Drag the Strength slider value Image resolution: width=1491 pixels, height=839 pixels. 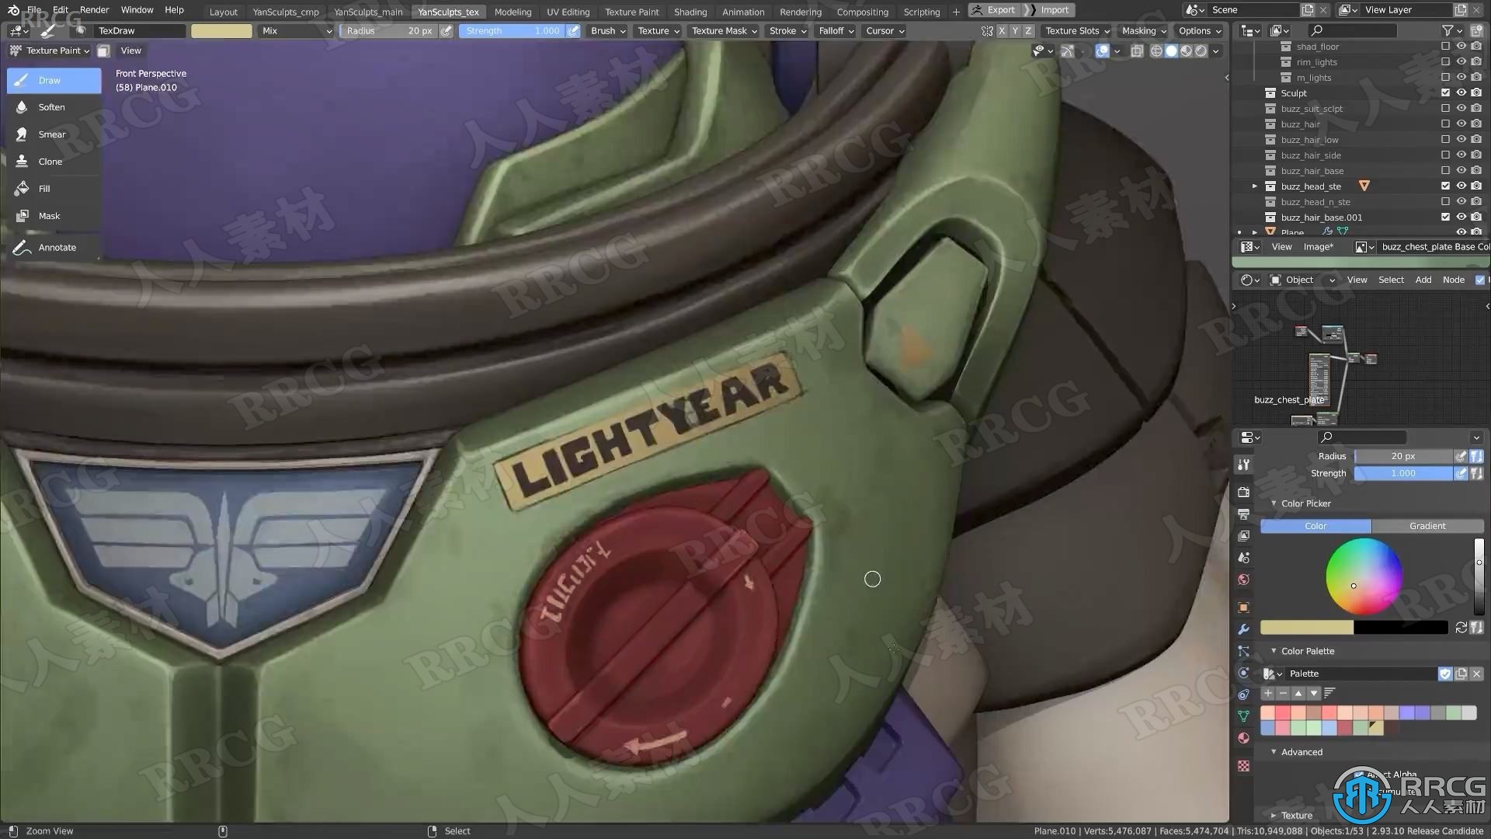pyautogui.click(x=1404, y=472)
